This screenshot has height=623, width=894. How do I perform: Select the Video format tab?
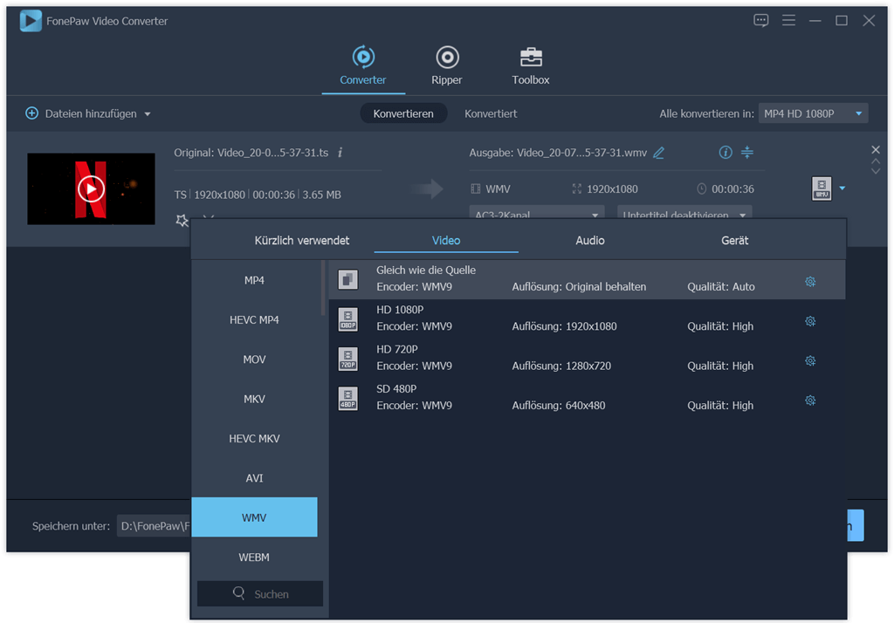coord(446,241)
